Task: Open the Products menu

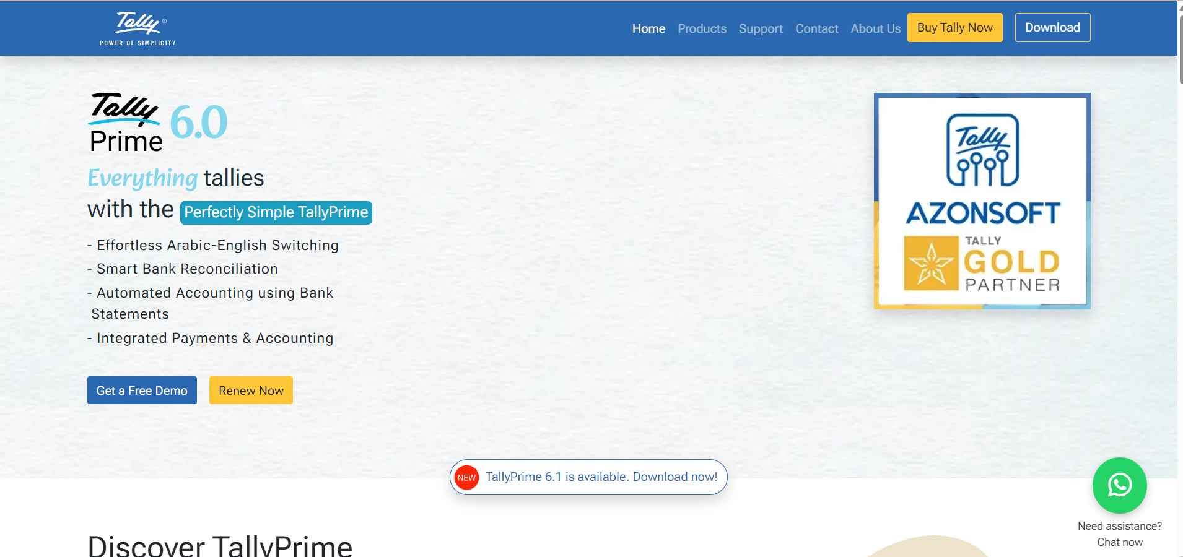Action: [x=702, y=28]
